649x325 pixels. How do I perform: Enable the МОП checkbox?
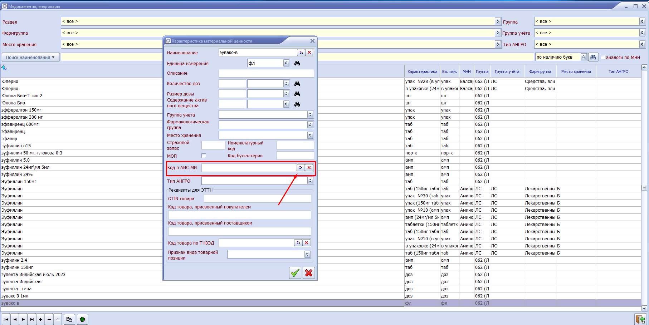[204, 156]
